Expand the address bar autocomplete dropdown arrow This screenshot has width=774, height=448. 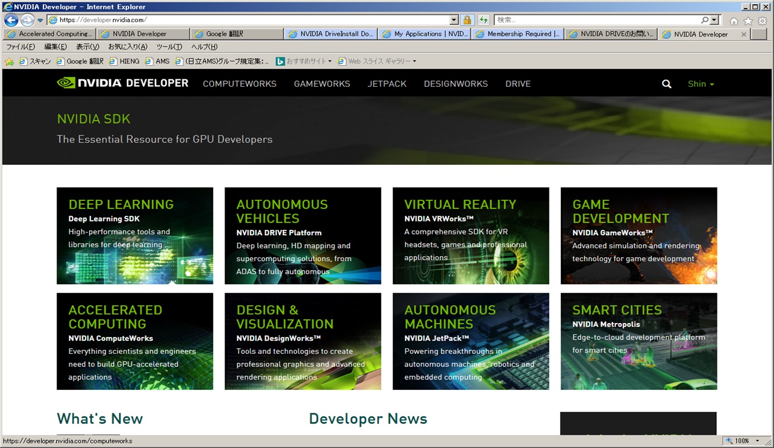coord(454,20)
